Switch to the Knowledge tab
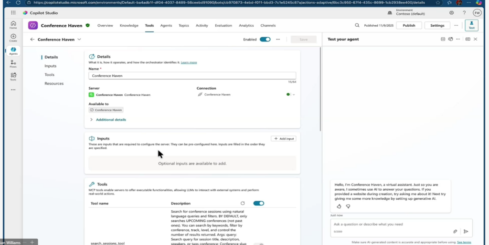489x245 pixels. [129, 26]
